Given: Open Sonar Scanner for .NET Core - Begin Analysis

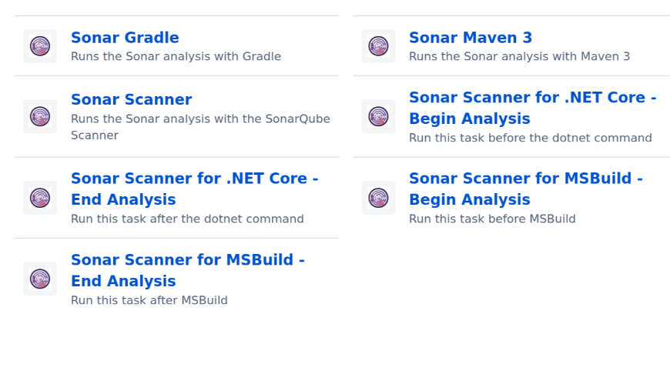Looking at the screenshot, I should coord(532,108).
